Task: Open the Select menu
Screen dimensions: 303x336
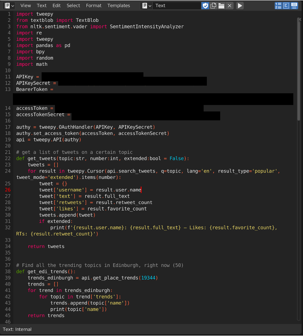Action: 73,6
